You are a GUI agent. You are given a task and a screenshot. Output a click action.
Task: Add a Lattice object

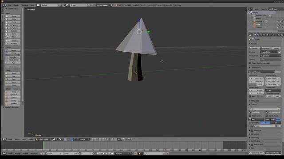click(x=13, y=98)
